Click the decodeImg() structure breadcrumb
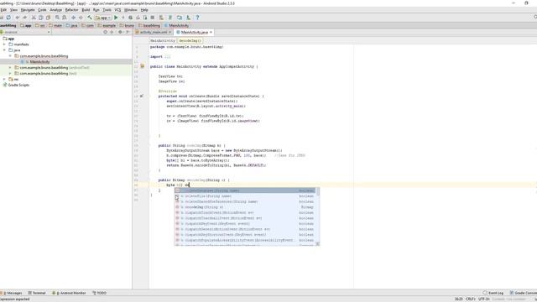The image size is (537, 302). 190,41
